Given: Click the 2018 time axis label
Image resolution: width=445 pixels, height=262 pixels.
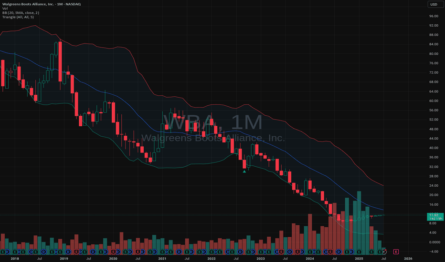Looking at the screenshot, I should [x=15, y=259].
